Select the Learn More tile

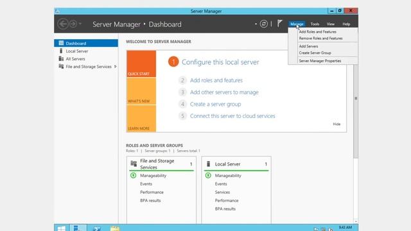141,118
